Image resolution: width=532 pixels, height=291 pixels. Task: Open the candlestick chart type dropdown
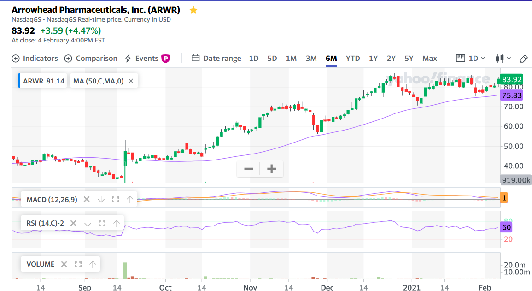pos(503,59)
